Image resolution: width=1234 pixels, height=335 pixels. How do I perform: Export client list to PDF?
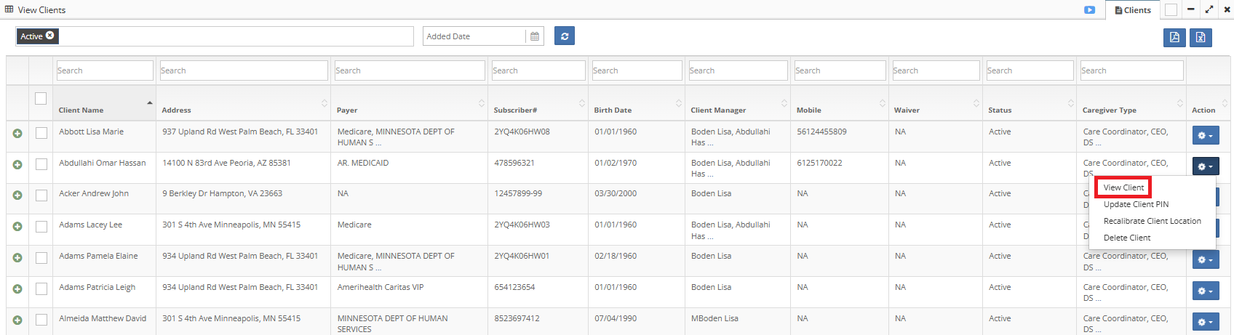(x=1174, y=37)
